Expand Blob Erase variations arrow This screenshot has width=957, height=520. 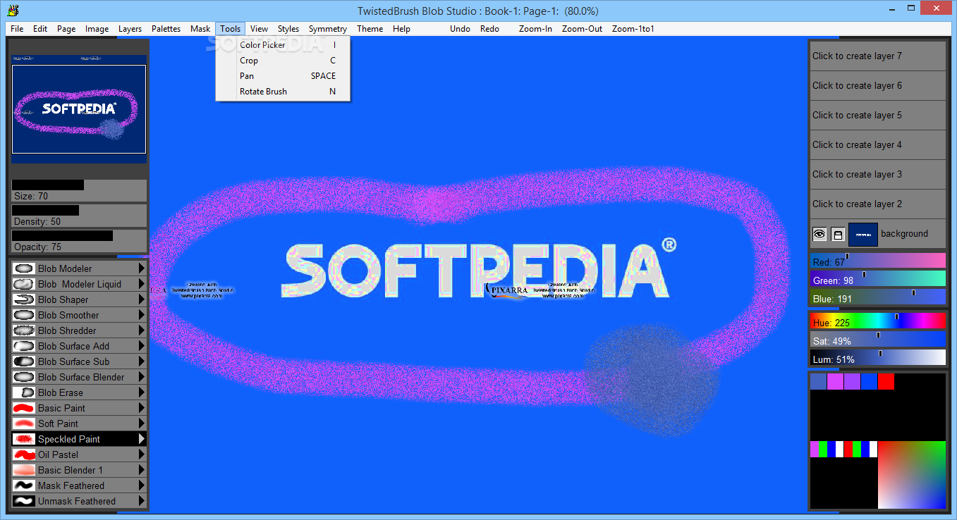pos(141,392)
